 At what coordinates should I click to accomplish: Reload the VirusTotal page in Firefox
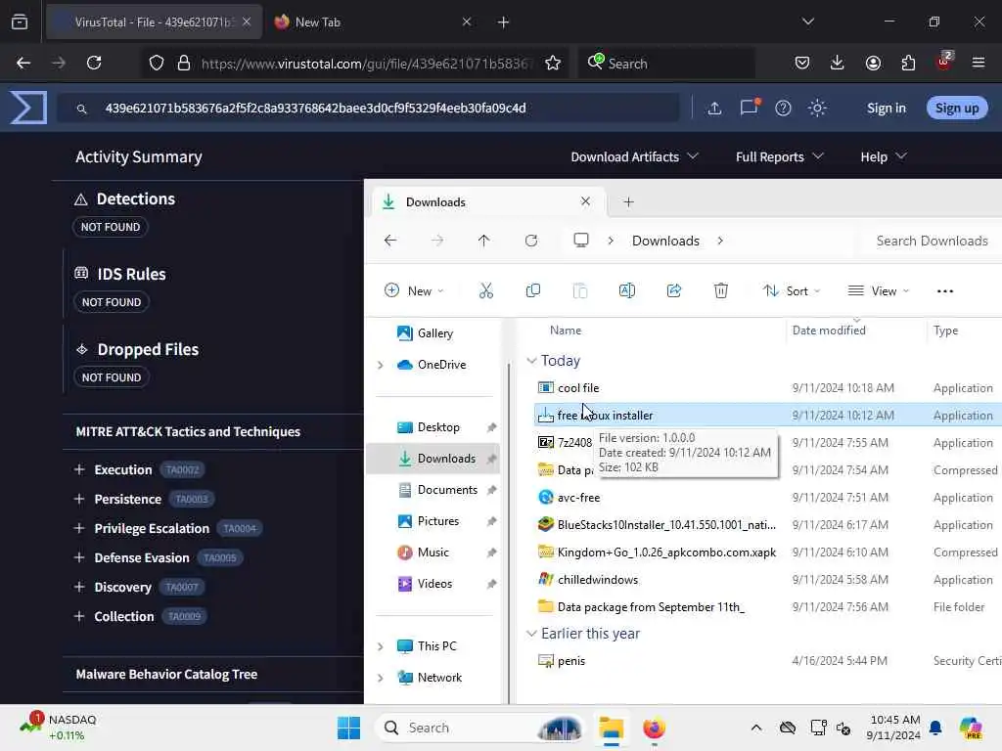94,63
